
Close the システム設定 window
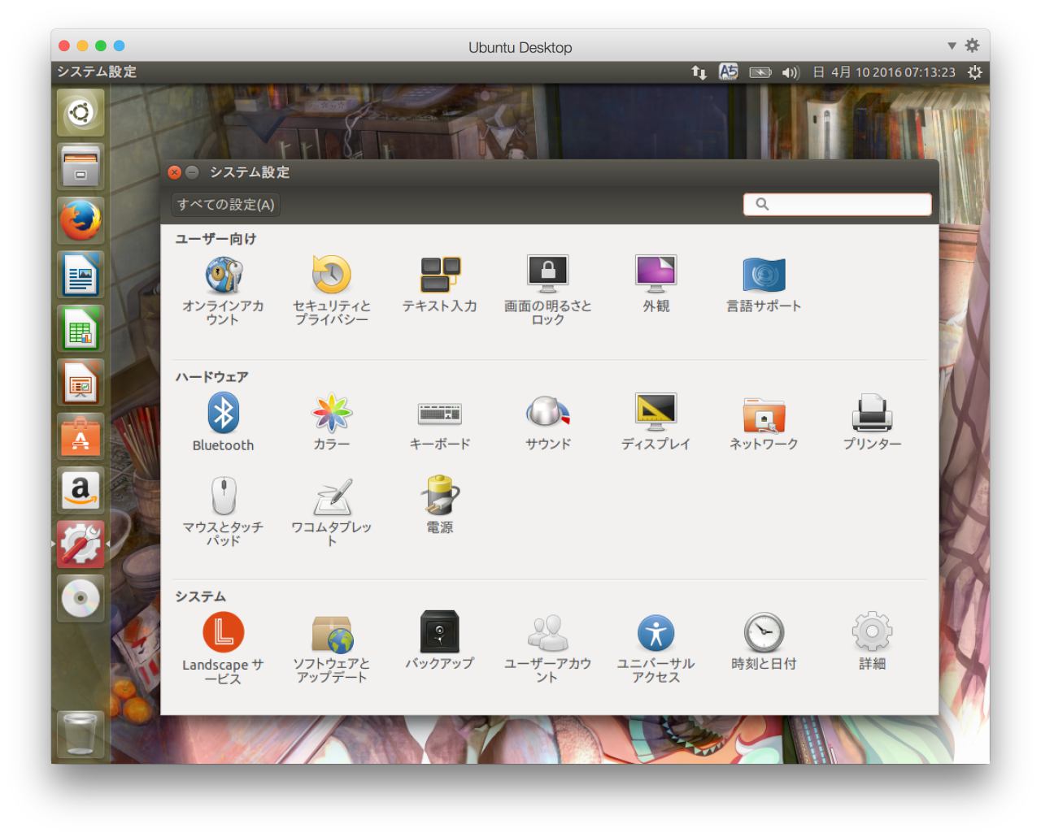pyautogui.click(x=174, y=172)
